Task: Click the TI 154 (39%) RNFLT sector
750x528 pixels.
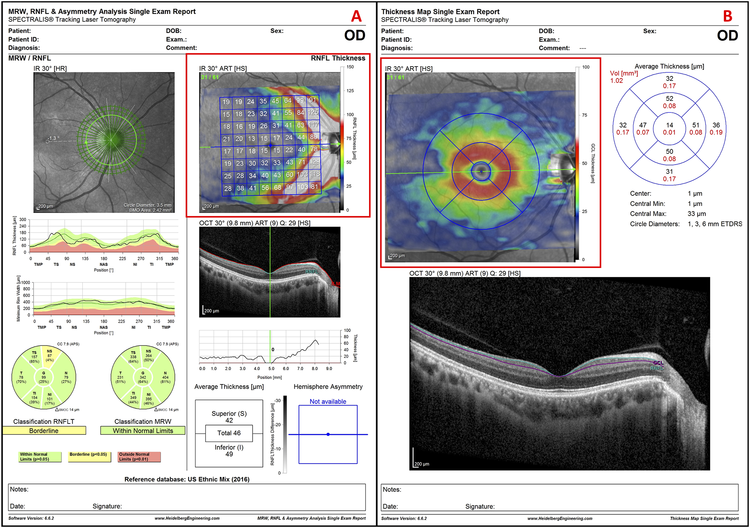Action: 34,397
